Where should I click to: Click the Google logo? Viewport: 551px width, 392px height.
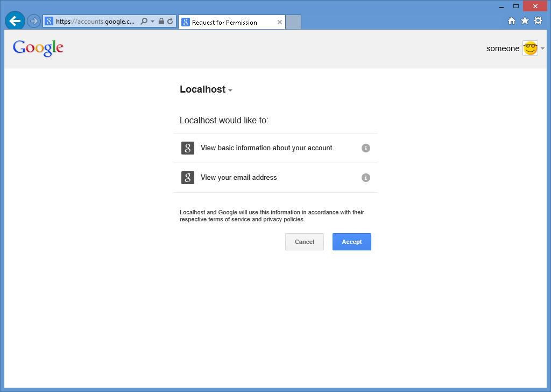pyautogui.click(x=38, y=48)
